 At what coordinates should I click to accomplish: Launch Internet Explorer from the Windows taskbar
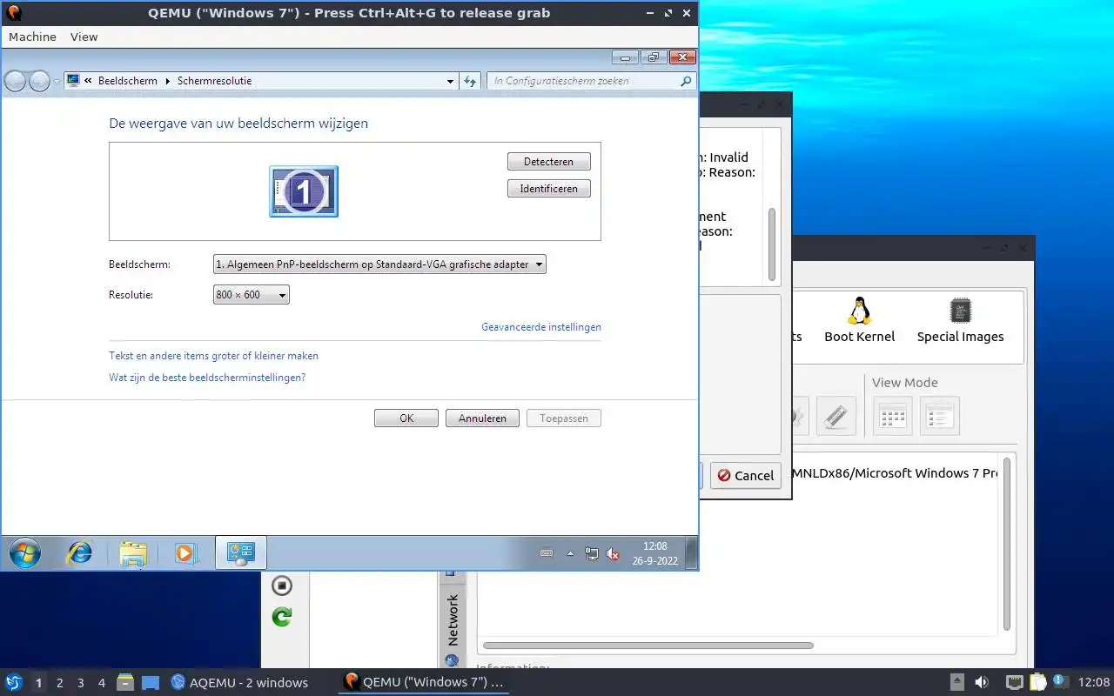tap(80, 553)
